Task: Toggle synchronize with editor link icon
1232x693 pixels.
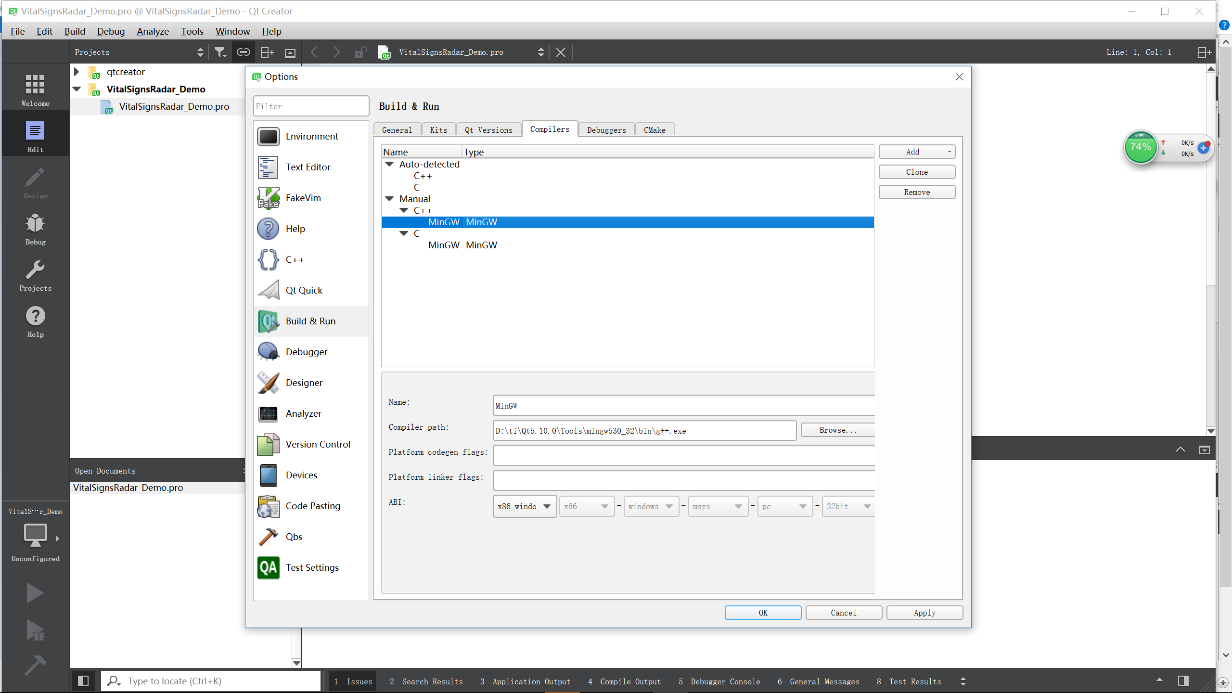Action: 244,52
